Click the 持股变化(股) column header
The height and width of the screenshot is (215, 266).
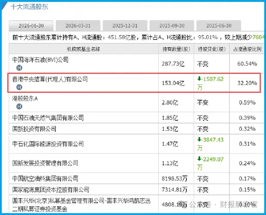(x=212, y=49)
